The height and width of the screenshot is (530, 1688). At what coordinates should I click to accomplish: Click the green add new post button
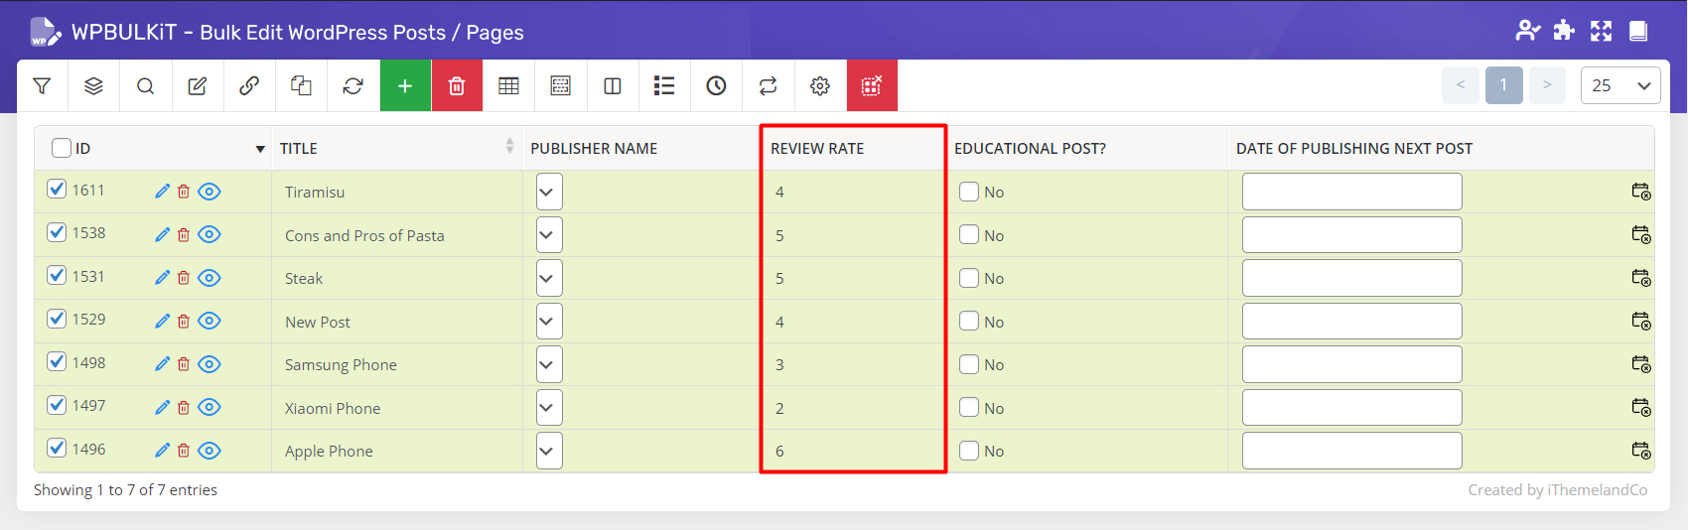pos(405,86)
